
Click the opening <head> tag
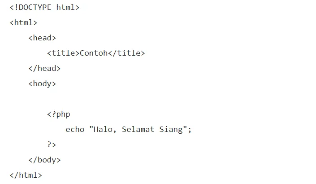point(42,38)
